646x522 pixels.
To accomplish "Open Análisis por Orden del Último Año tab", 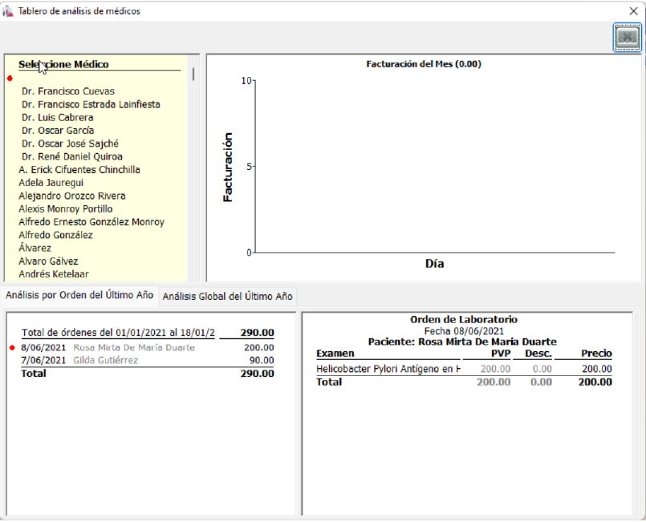I will point(79,295).
